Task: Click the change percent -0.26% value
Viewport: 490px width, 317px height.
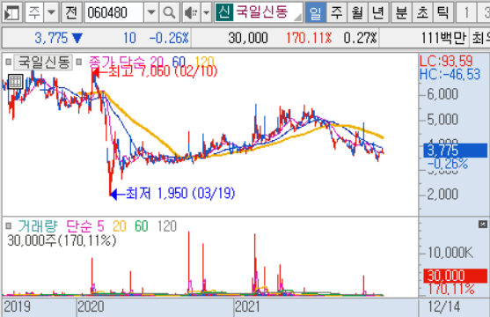Action: coord(169,38)
